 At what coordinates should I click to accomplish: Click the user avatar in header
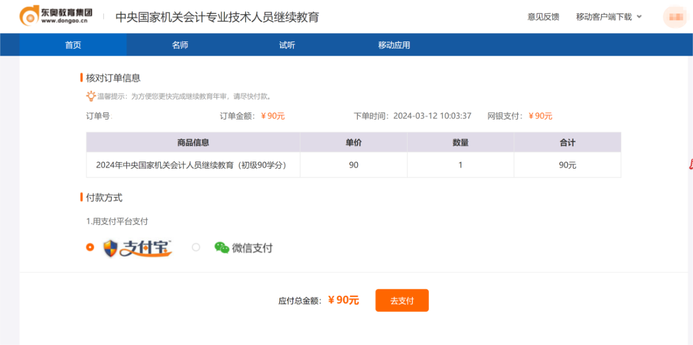coord(675,17)
